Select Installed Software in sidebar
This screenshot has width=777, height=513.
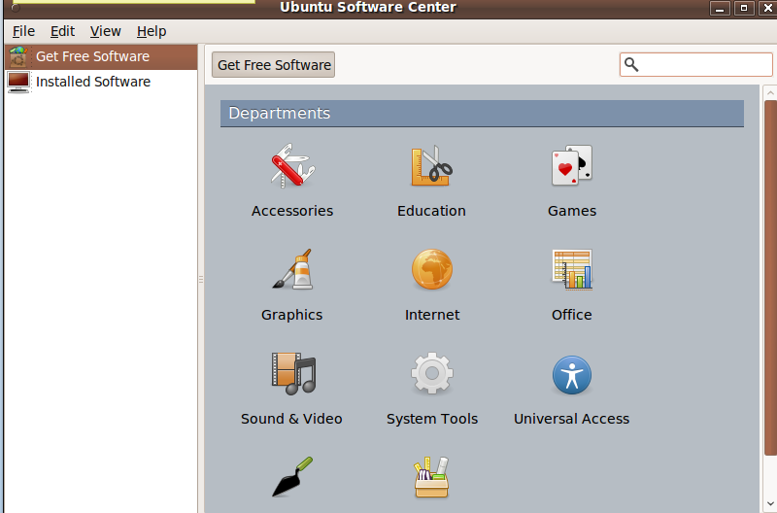tap(101, 82)
